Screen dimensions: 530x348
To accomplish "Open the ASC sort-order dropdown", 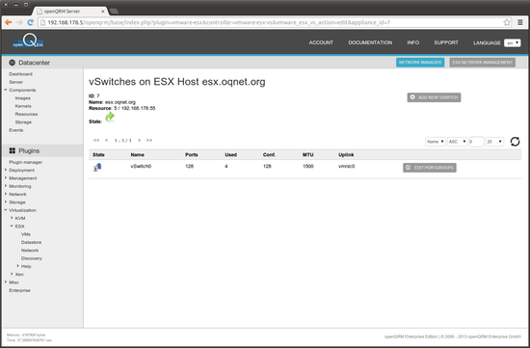I will [x=458, y=142].
